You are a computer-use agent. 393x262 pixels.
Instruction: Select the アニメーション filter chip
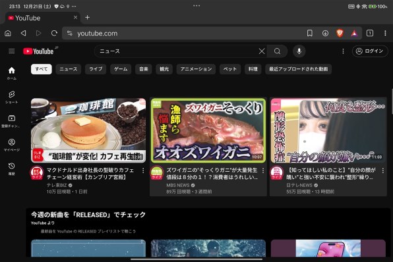tap(196, 69)
